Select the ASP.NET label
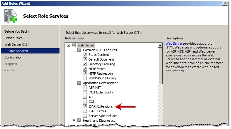This screenshot has width=231, height=129. [x=95, y=88]
